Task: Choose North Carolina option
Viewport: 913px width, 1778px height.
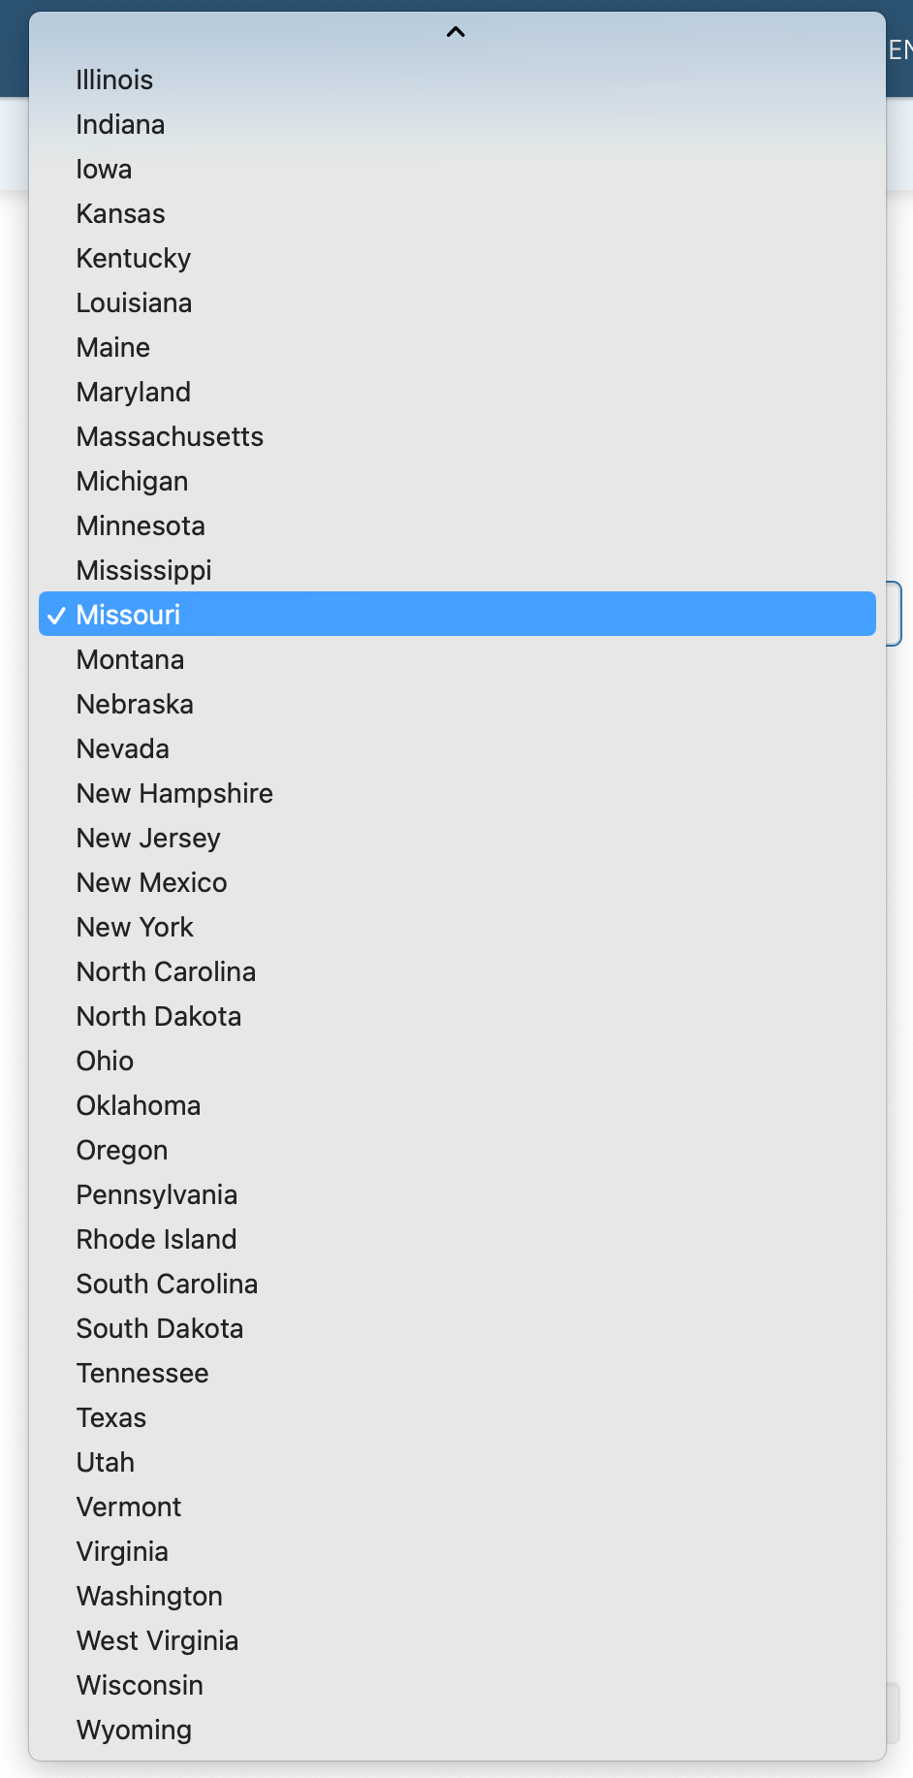Action: (167, 972)
